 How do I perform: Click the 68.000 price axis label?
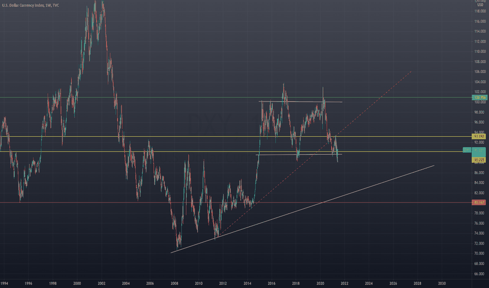480,264
